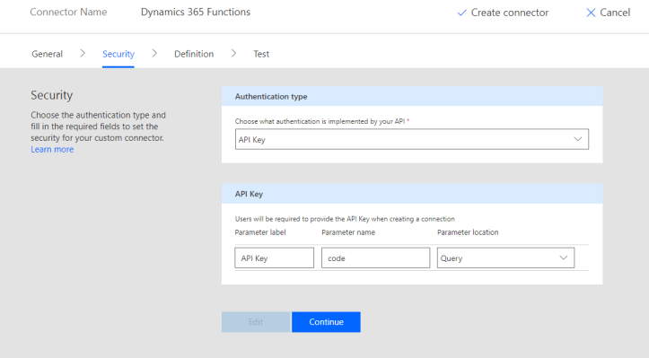Click the Parameter label column label
This screenshot has width=649, height=358.
[260, 232]
